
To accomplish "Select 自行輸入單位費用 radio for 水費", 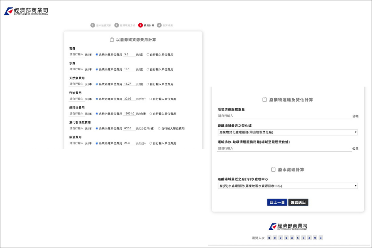I will pyautogui.click(x=148, y=69).
